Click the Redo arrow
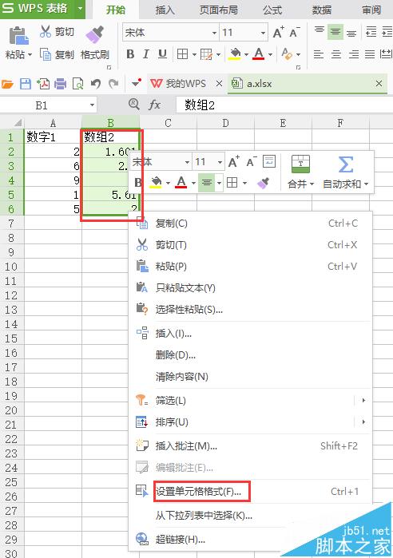This screenshot has width=393, height=558. 113,84
